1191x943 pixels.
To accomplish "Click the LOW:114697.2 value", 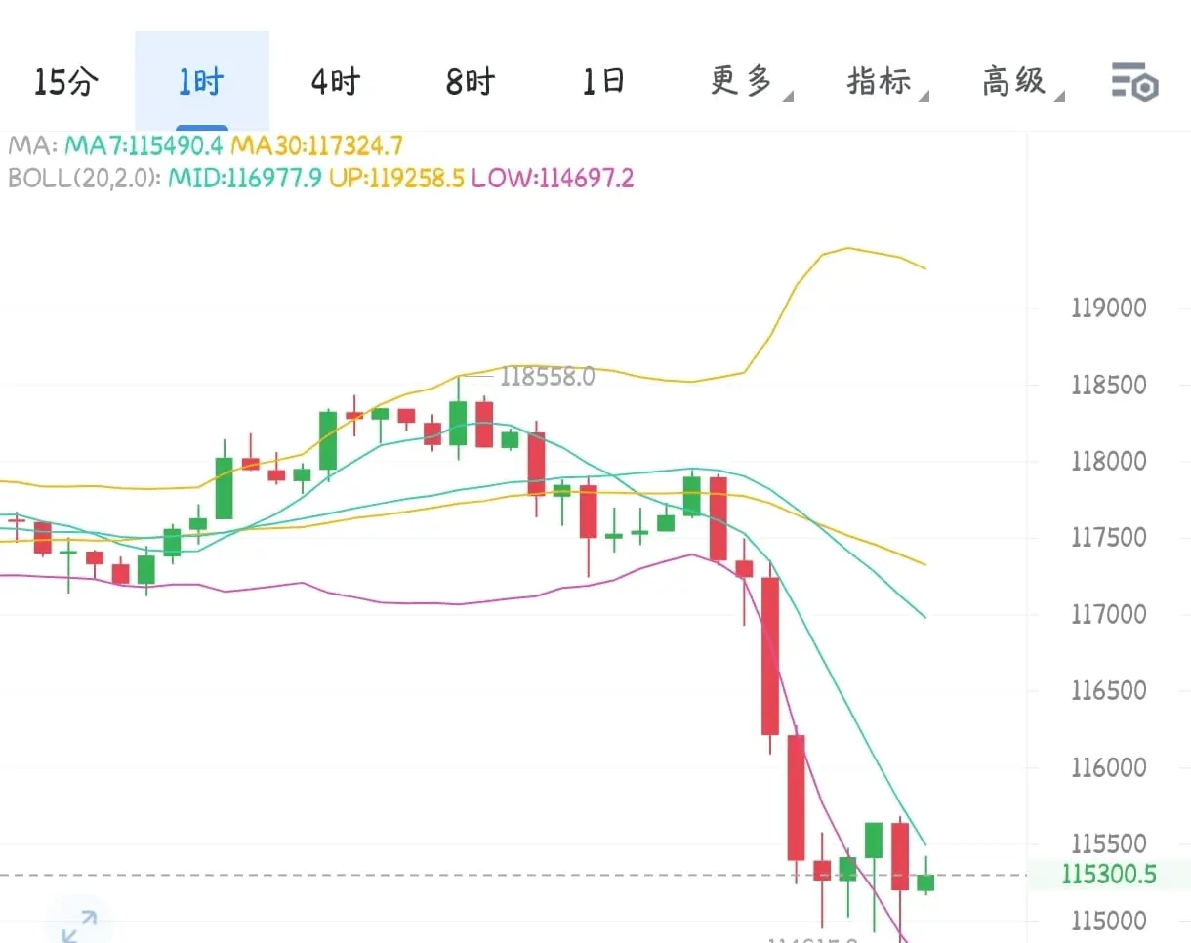I will coord(553,179).
